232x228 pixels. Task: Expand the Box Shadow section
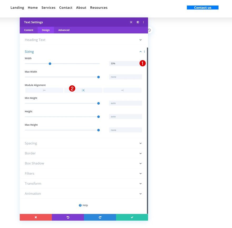(83, 163)
